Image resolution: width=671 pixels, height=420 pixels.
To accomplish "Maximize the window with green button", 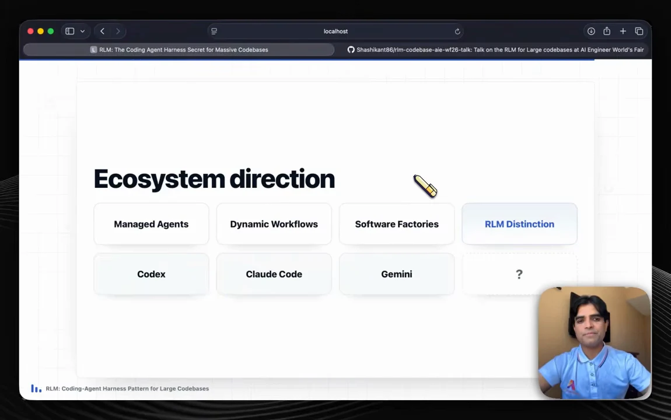I will 51,32.
